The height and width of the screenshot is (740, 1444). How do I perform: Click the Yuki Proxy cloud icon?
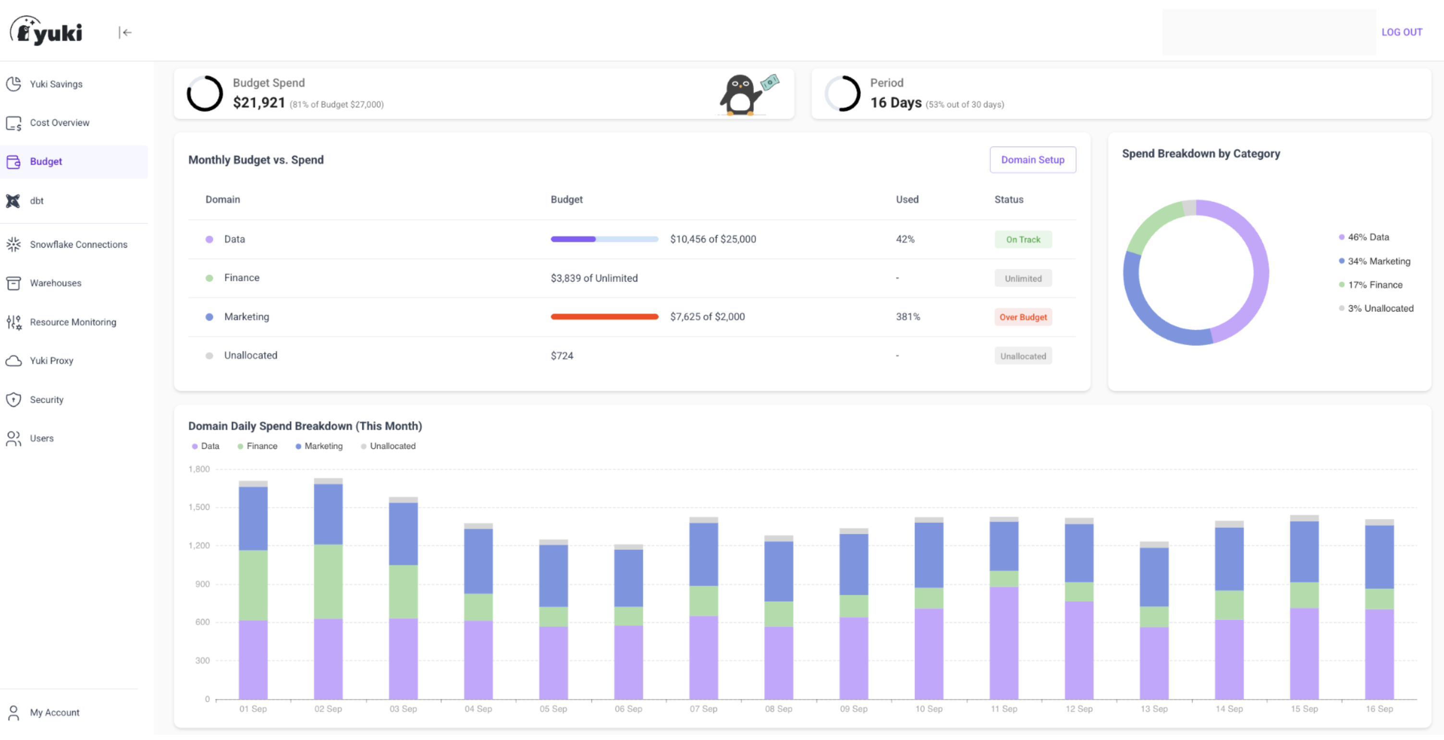14,360
